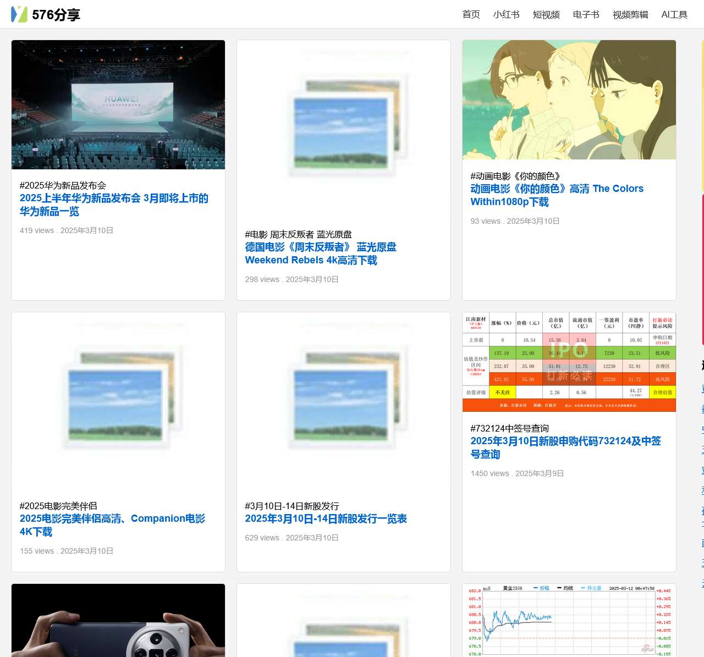Open the 你的颜色 anime thumbnail
This screenshot has height=657, width=704.
point(569,100)
